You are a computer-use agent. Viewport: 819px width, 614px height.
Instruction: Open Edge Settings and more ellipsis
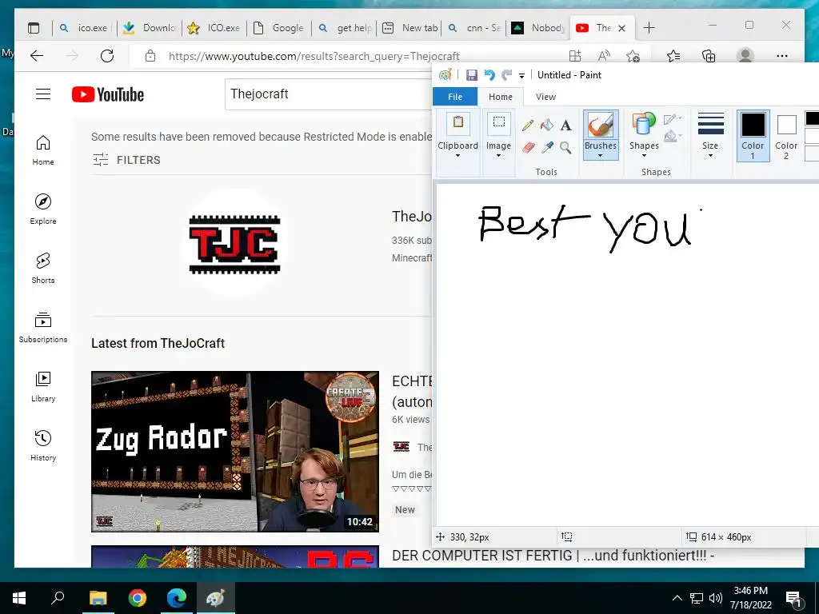(782, 56)
